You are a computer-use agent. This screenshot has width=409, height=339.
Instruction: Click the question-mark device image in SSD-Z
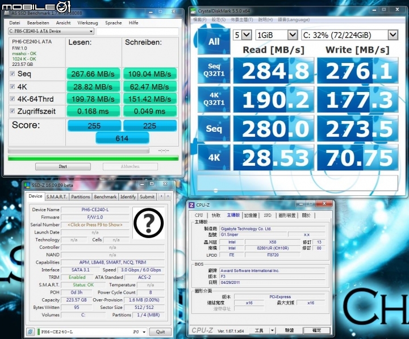coord(149,223)
